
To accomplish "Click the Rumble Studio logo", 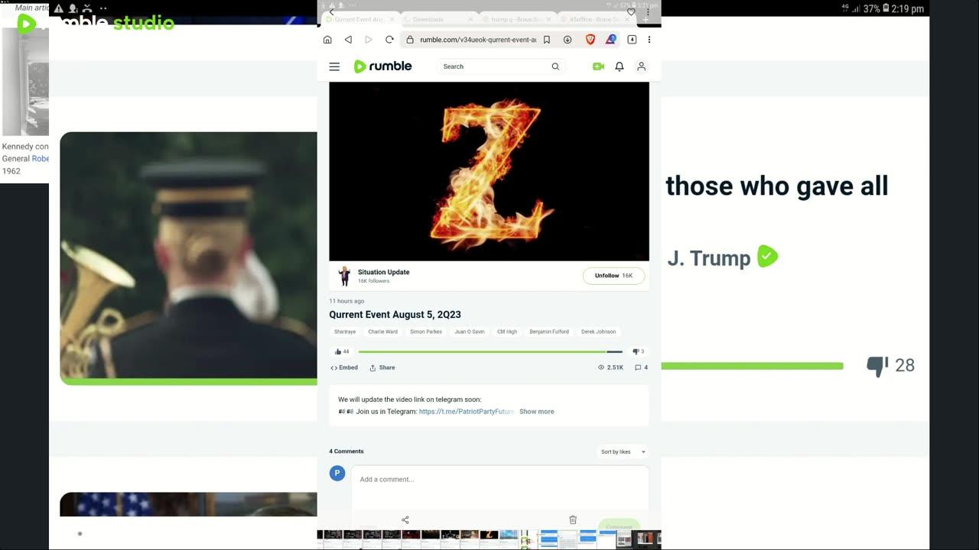I will coord(96,23).
